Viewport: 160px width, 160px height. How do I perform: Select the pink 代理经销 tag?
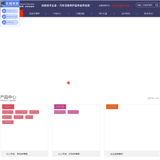point(60,112)
